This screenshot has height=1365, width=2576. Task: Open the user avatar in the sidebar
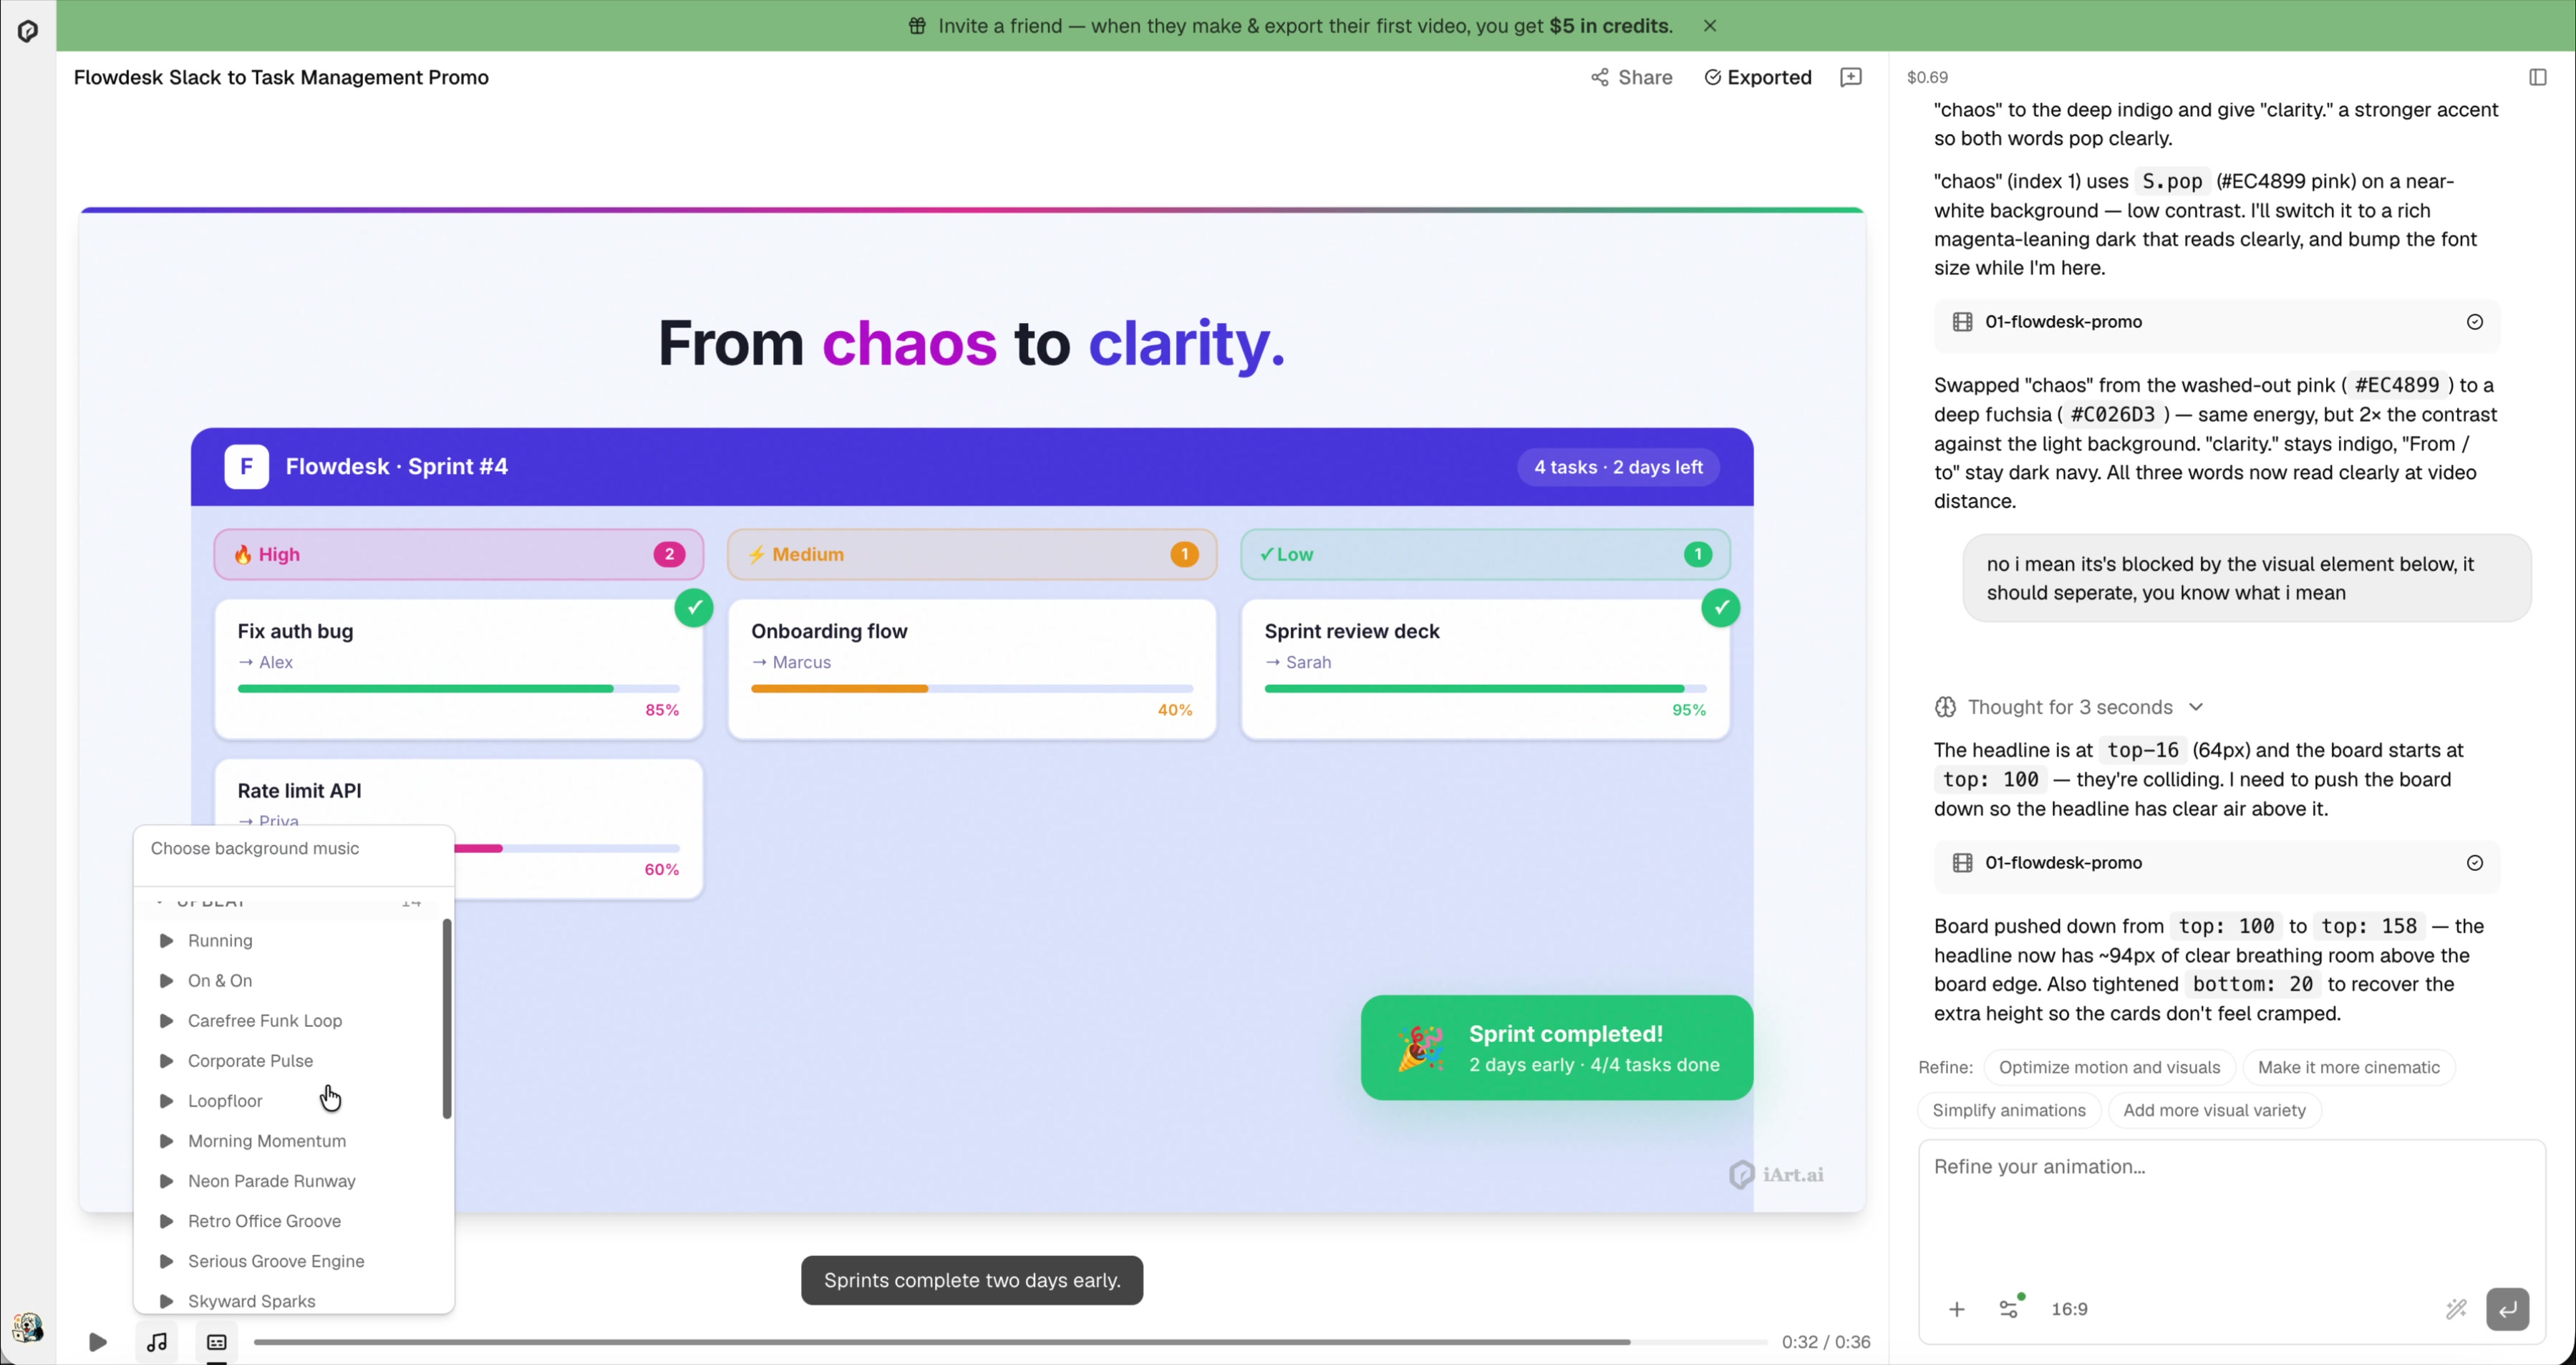28,1327
